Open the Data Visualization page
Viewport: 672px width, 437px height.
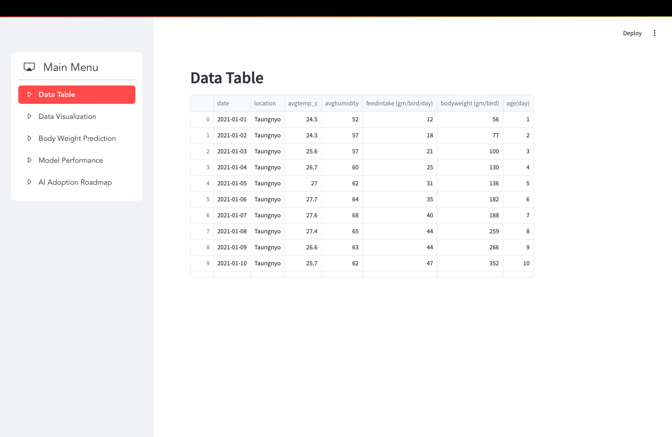tap(67, 117)
